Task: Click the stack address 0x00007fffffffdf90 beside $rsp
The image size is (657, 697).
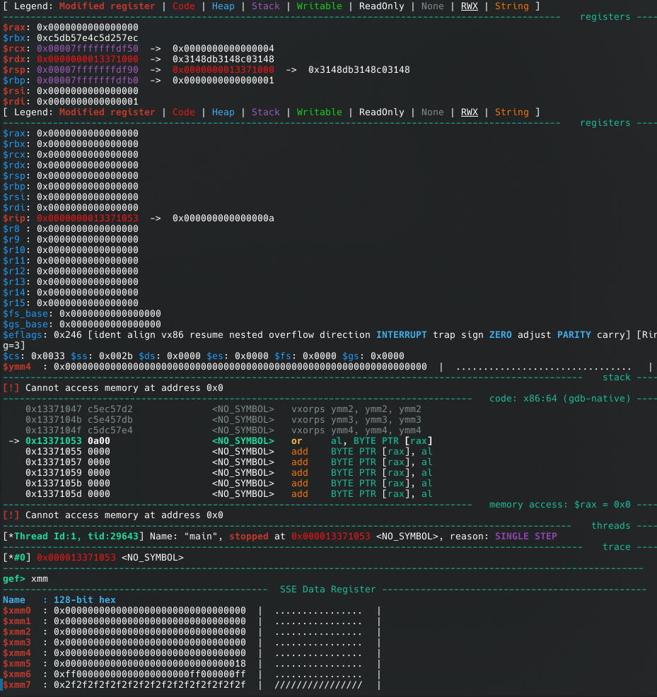Action: point(87,70)
